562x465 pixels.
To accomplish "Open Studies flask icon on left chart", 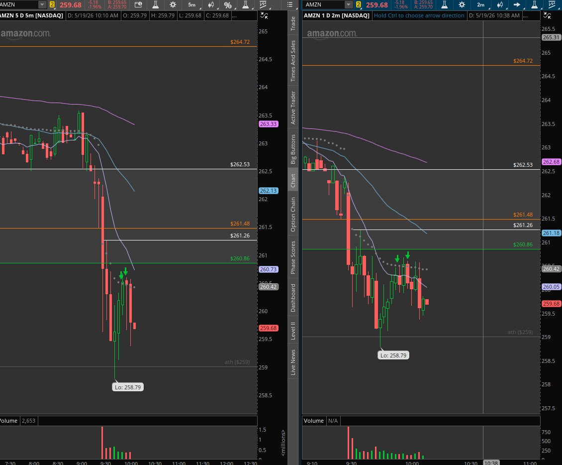I will click(x=156, y=4).
